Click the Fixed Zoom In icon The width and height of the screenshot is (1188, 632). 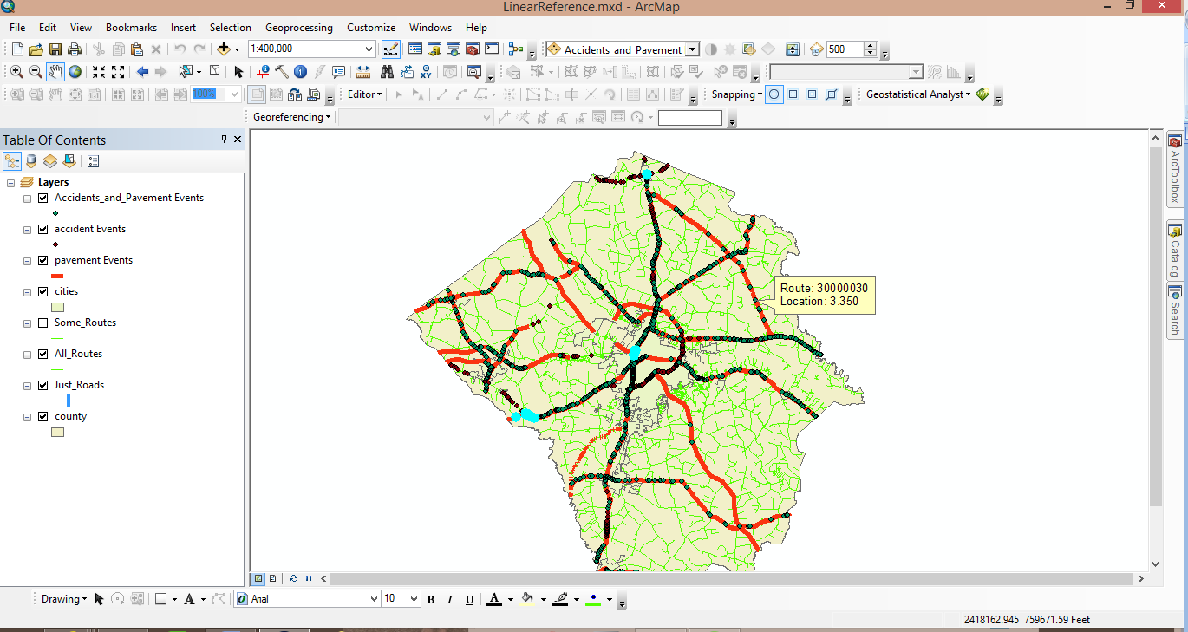click(99, 72)
